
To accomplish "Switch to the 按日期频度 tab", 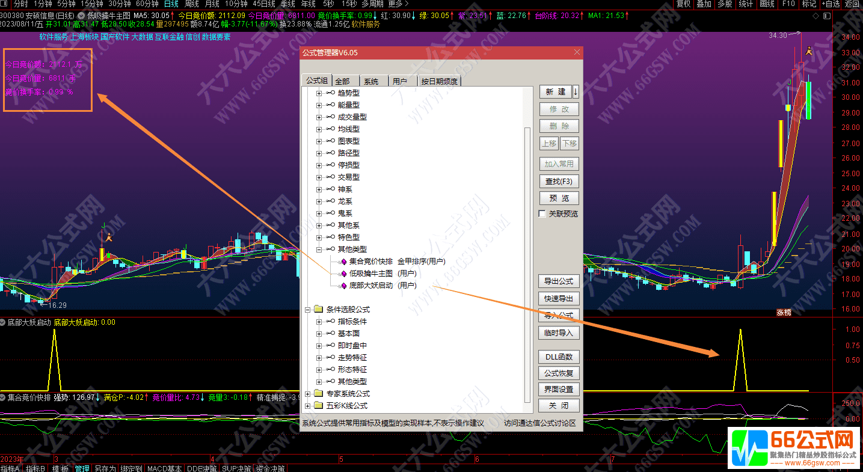I will 439,80.
